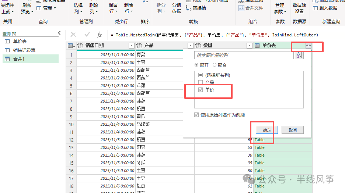Click the Table cell in row 14

(x=282, y=155)
